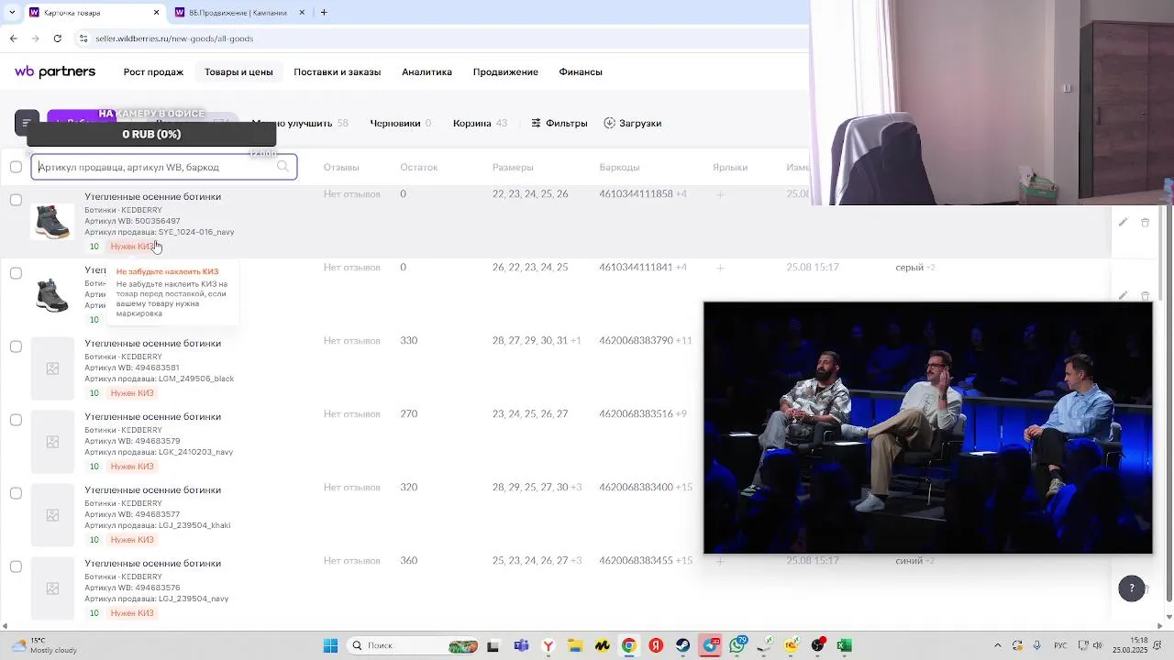Expand extra barcodes +4 for 4610344111858
The height and width of the screenshot is (660, 1174).
tap(681, 194)
